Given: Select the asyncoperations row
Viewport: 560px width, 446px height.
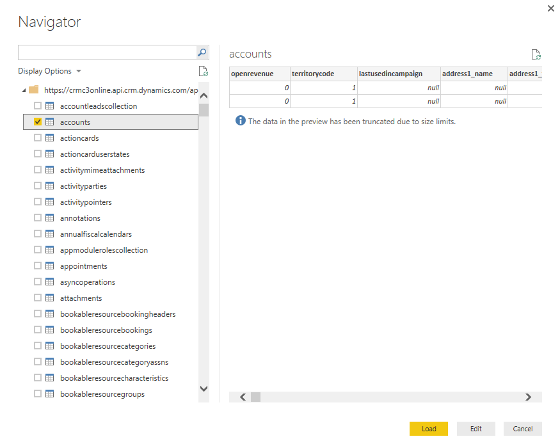Looking at the screenshot, I should (111, 282).
